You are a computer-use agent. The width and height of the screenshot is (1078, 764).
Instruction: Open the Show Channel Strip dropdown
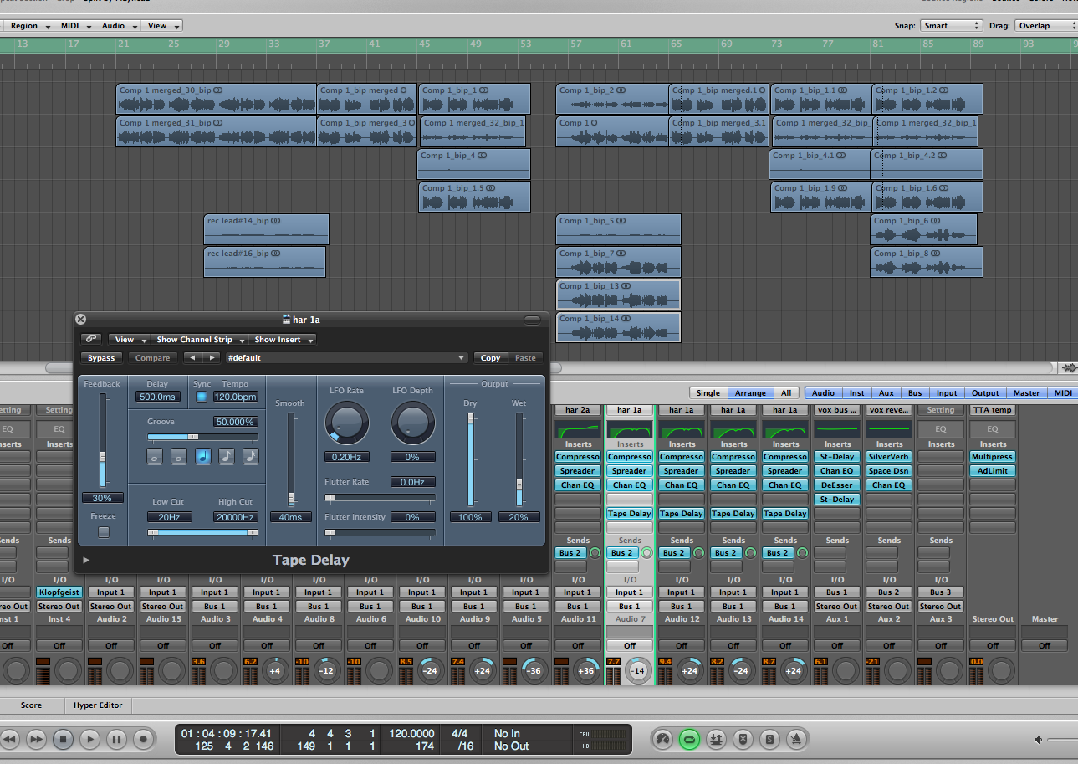pyautogui.click(x=201, y=340)
